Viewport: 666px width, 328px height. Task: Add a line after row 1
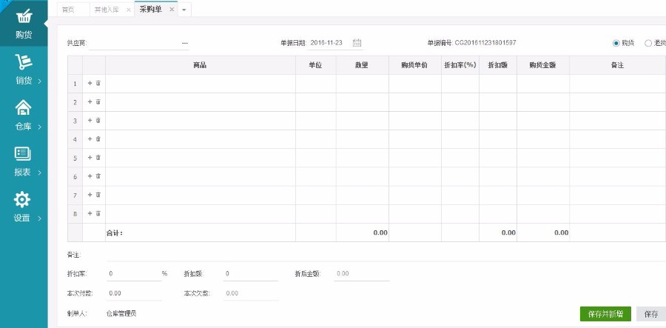[x=90, y=83]
